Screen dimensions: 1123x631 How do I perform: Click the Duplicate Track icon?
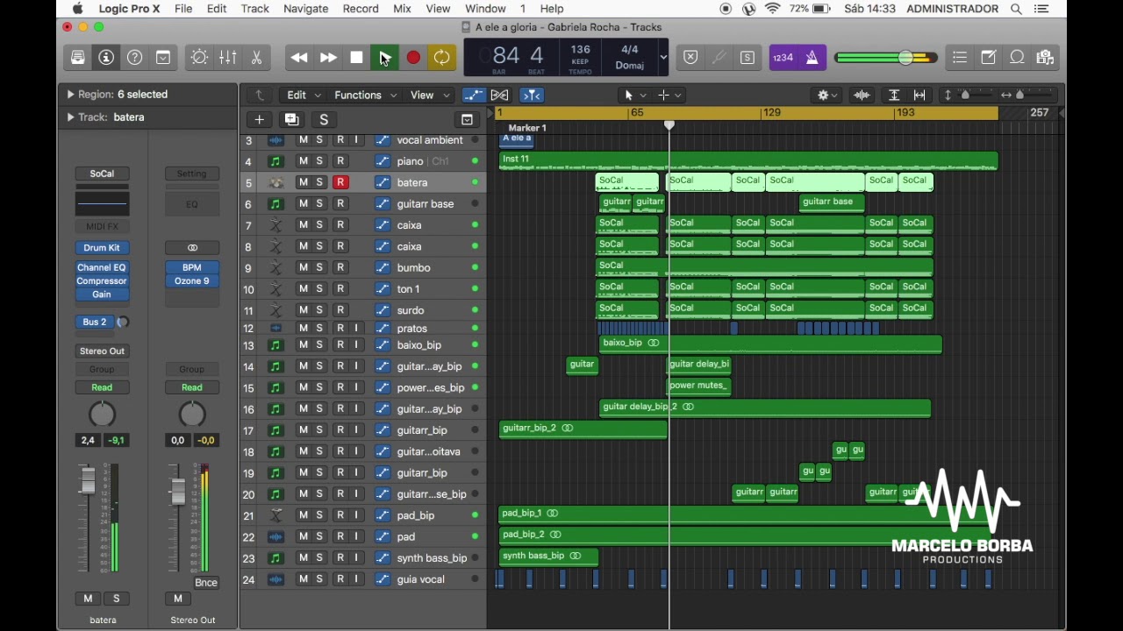pyautogui.click(x=291, y=120)
